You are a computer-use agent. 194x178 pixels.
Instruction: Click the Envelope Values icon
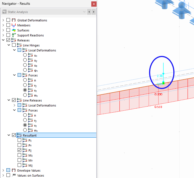point(14,170)
